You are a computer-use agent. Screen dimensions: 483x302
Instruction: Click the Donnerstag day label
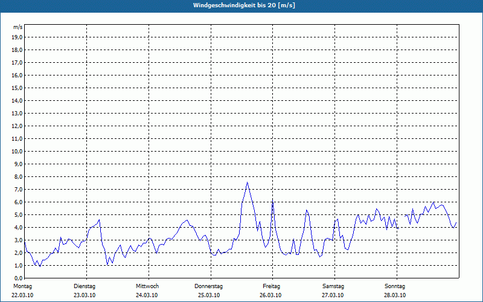208,286
